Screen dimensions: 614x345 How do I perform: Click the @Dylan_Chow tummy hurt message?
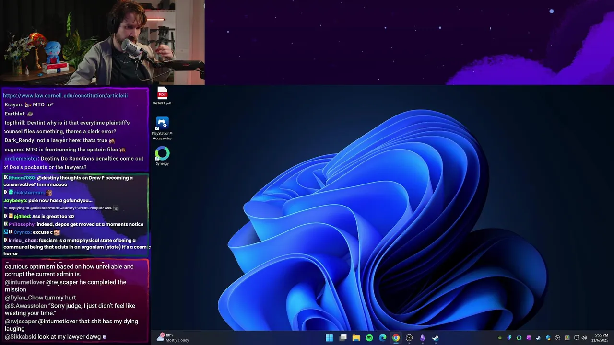(x=40, y=298)
